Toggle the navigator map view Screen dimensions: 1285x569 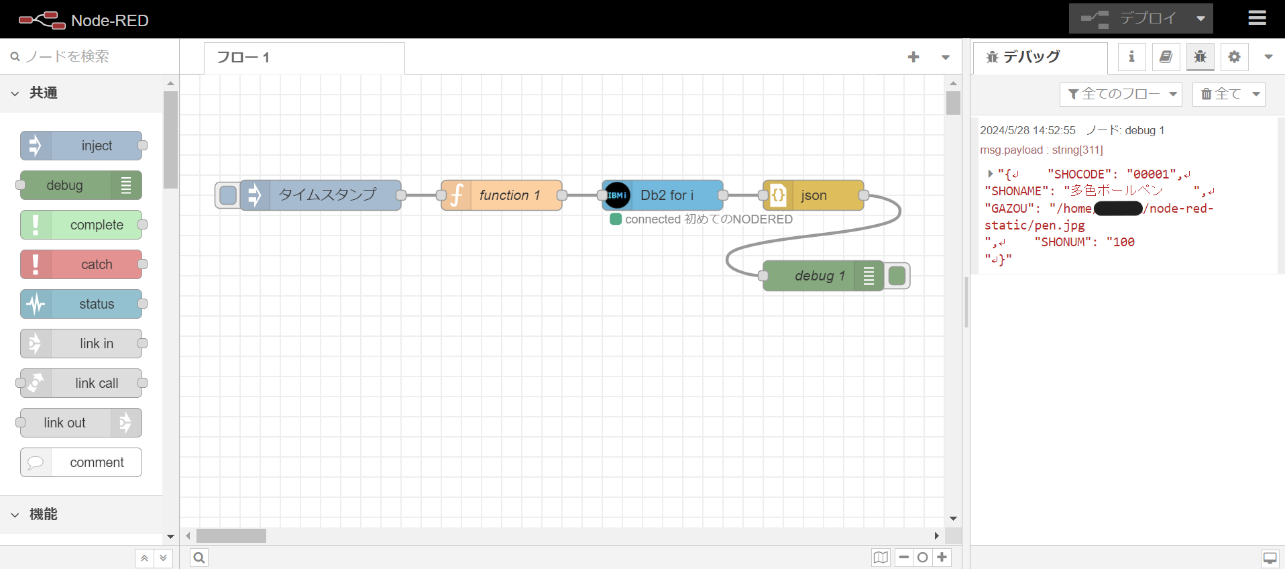(x=881, y=558)
